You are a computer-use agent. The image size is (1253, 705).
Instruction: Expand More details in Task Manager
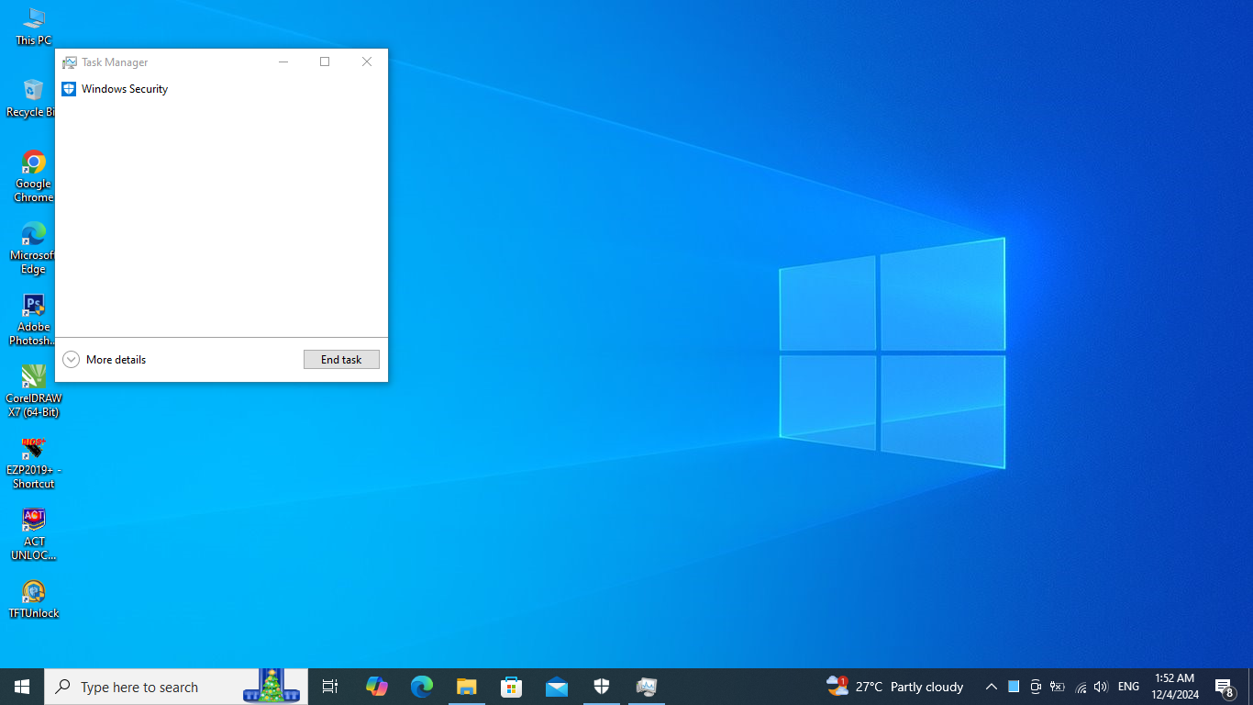point(105,360)
